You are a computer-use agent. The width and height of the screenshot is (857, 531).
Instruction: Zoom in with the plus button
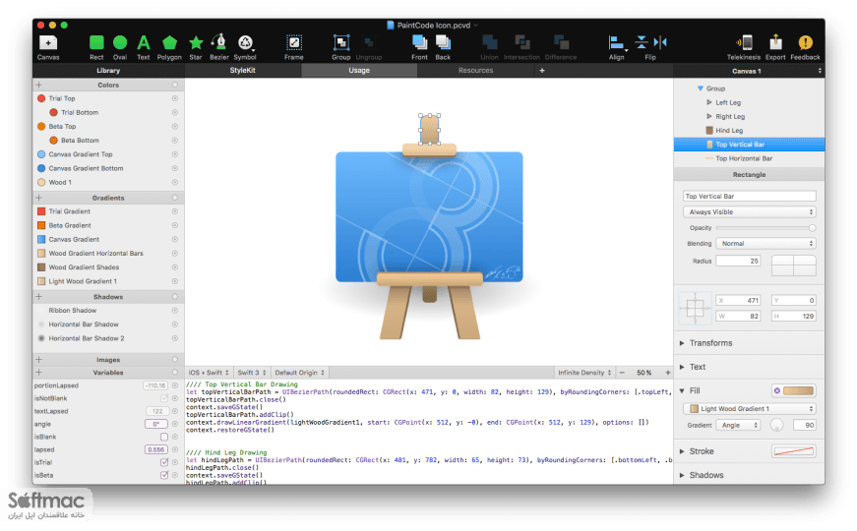point(667,372)
